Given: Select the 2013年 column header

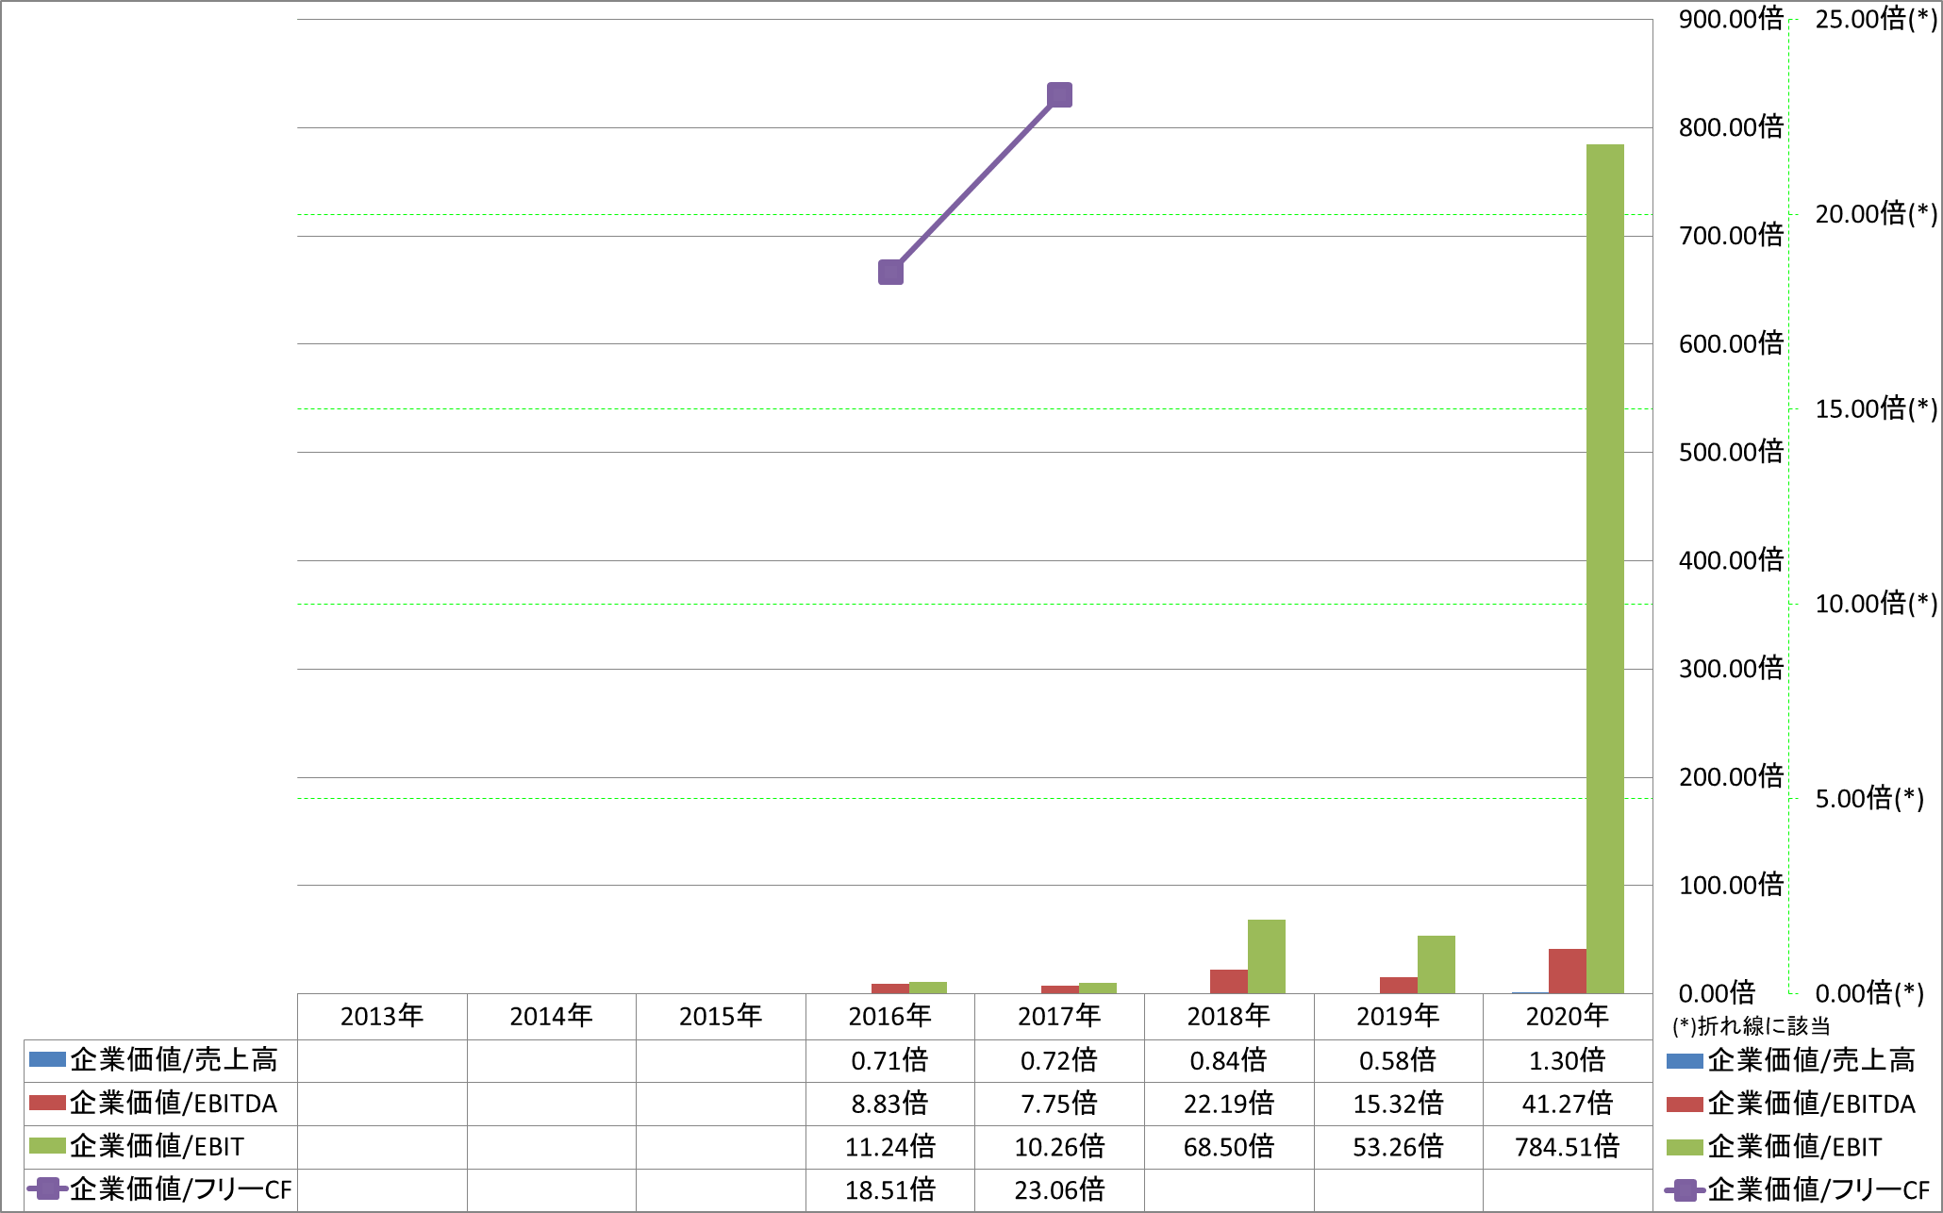Looking at the screenshot, I should (382, 1016).
